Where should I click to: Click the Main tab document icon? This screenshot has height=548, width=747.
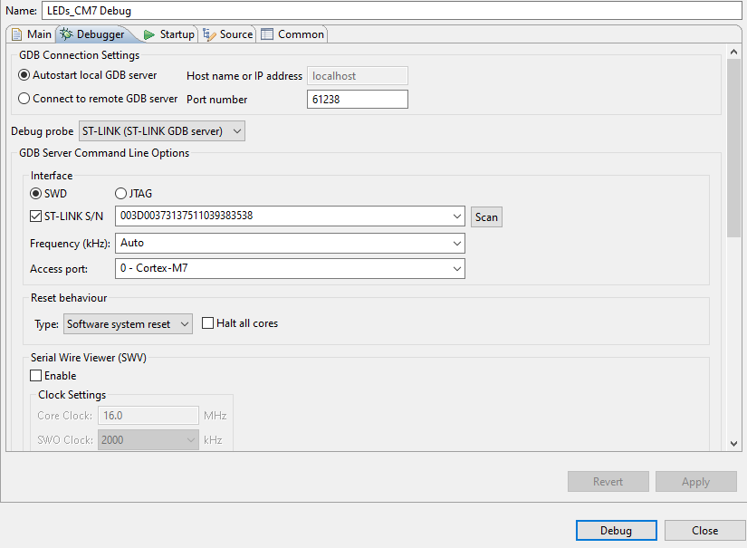pos(16,34)
